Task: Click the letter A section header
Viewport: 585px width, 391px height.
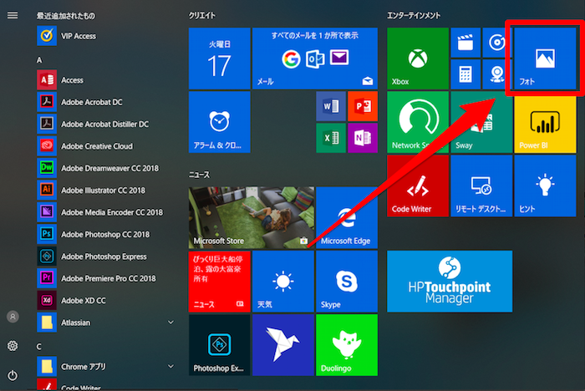Action: [39, 60]
